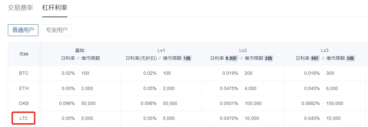Image resolution: width=368 pixels, height=127 pixels.
Task: Select the OKB row label
Action: pyautogui.click(x=24, y=103)
